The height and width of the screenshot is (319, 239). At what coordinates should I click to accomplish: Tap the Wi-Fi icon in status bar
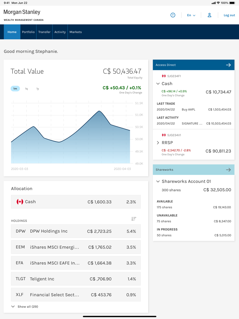(x=218, y=3)
